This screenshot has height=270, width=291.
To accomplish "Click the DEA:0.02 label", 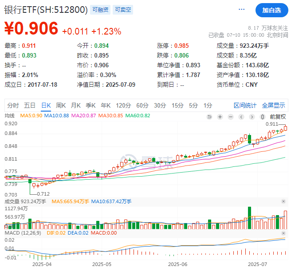I will 78,233.
